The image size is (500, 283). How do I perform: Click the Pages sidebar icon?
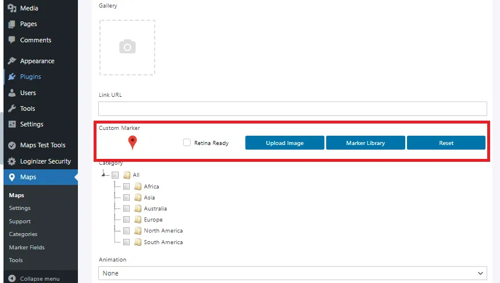tap(12, 24)
